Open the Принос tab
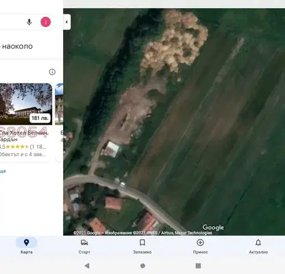The image size is (285, 274). point(200,246)
